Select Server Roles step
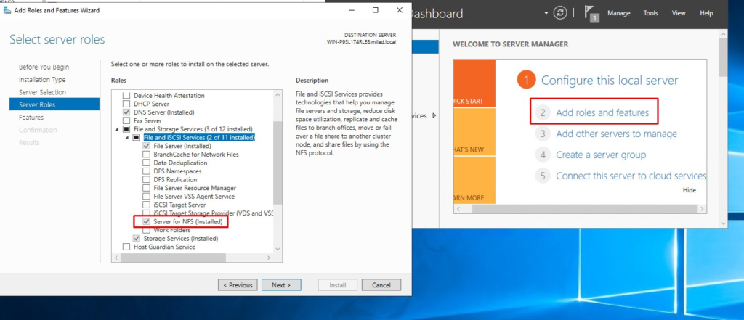Image resolution: width=744 pixels, height=320 pixels. (54, 104)
